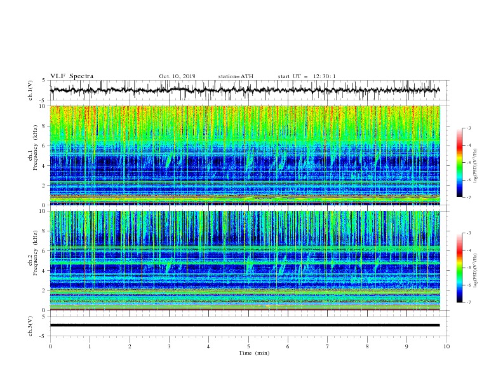Click the ch.3 flat voltage trace
This screenshot has width=503, height=389.
[x=245, y=325]
